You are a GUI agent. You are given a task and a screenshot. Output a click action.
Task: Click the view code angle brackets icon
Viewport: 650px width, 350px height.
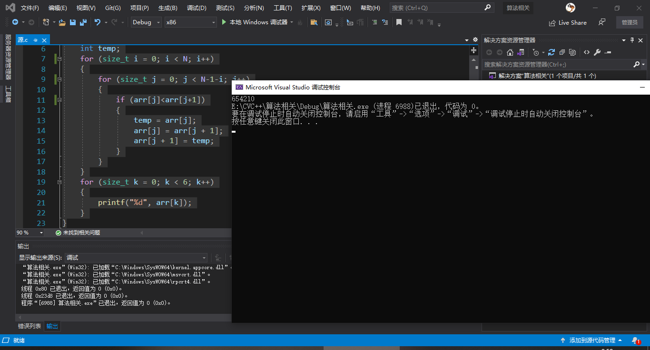pos(587,52)
